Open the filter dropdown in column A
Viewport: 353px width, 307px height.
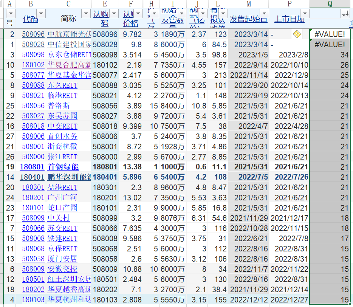click(10, 14)
